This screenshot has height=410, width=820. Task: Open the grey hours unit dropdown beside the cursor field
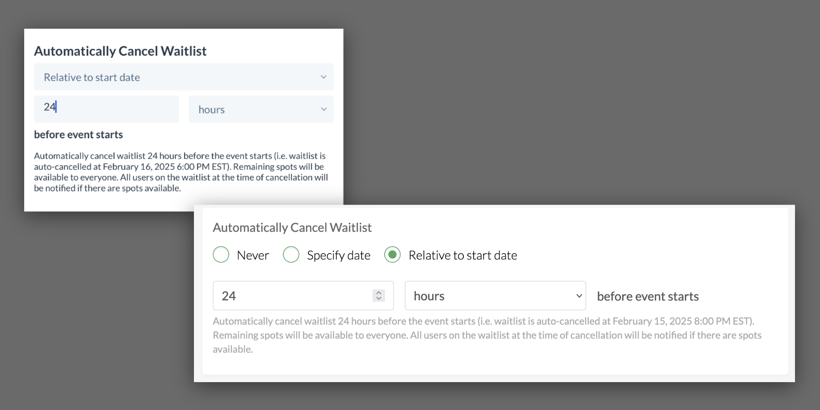(x=261, y=109)
